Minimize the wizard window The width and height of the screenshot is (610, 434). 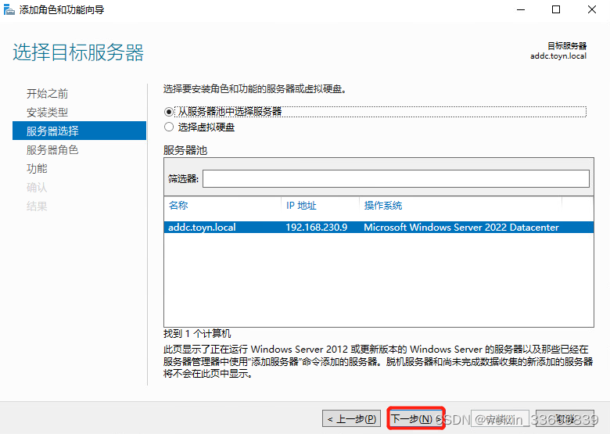coord(521,9)
